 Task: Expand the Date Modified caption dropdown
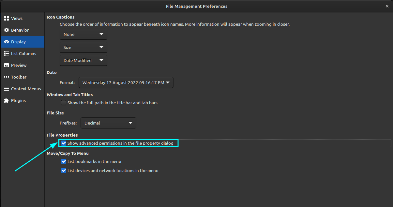83,60
